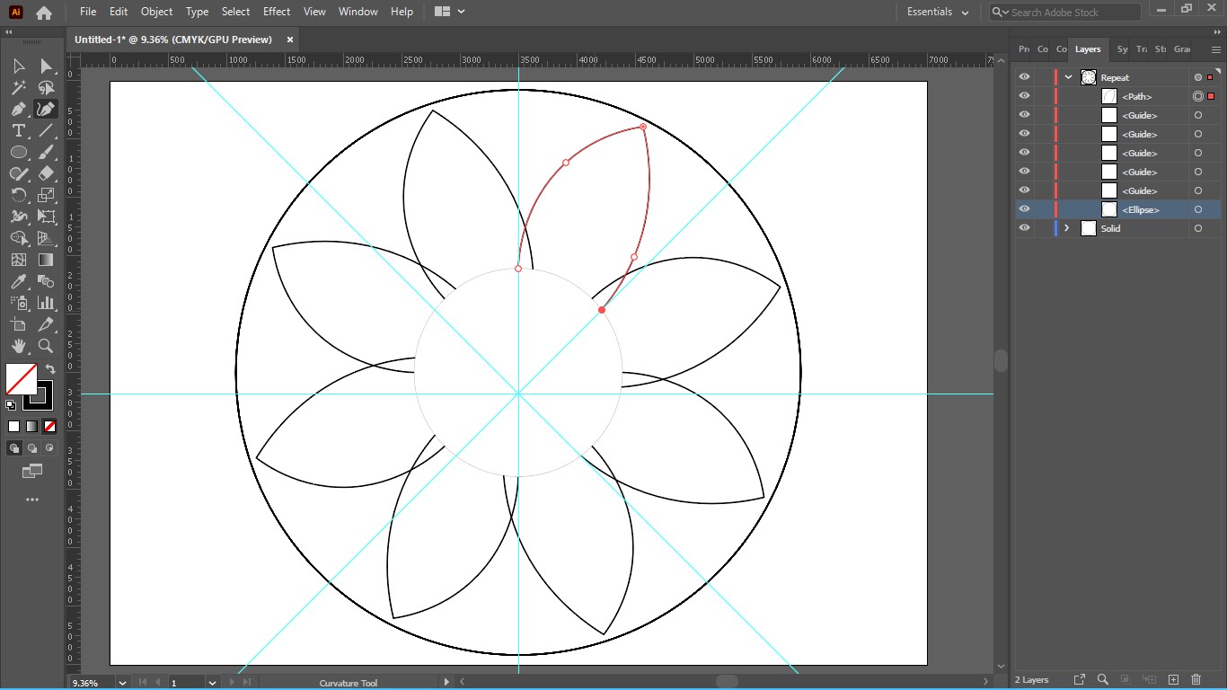Open the File menu

[87, 12]
